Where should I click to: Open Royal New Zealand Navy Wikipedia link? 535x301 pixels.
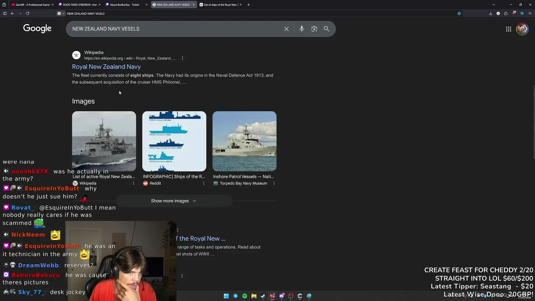click(x=106, y=66)
